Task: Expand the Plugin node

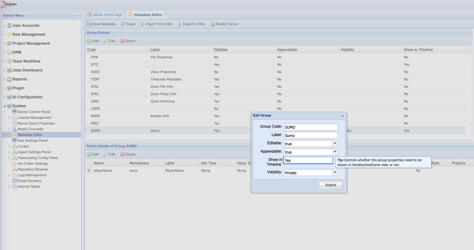Action: click(4, 88)
